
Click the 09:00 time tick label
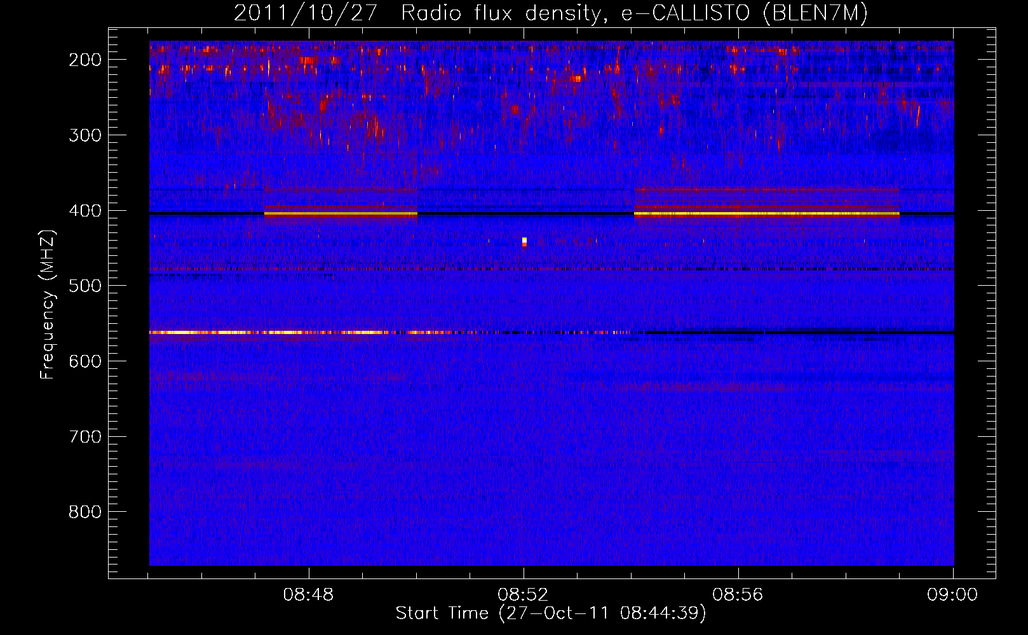pos(952,595)
